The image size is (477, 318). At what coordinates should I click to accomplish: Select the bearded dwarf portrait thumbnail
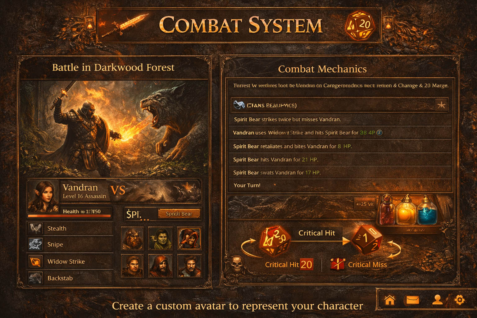[x=133, y=238]
